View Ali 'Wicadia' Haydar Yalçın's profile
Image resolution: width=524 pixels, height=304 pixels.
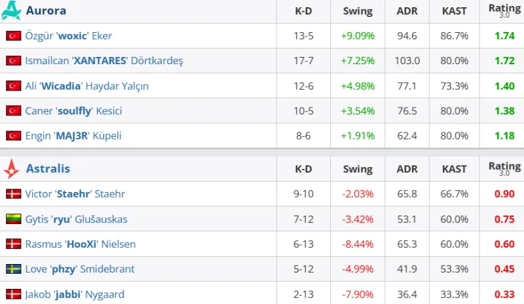[86, 86]
